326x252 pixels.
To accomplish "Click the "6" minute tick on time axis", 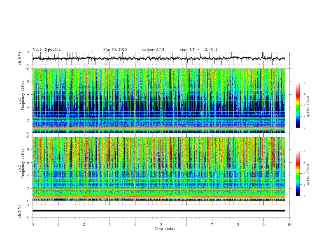I will (x=186, y=224).
